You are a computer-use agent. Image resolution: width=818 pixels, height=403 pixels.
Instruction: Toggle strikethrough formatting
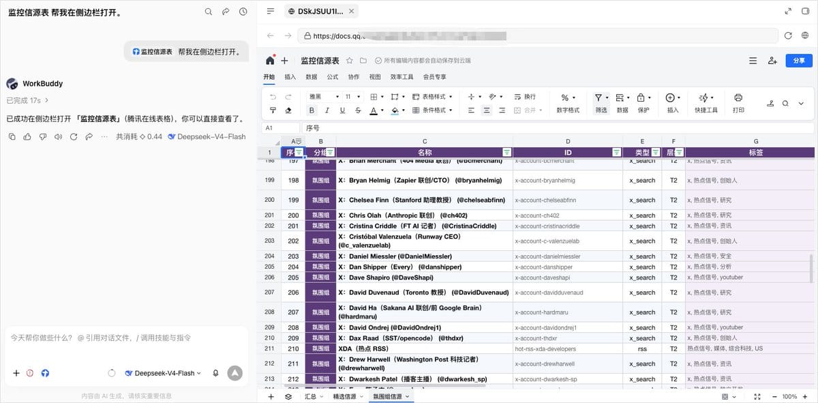coord(358,110)
